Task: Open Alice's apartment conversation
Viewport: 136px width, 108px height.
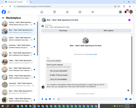Action: tap(18, 92)
